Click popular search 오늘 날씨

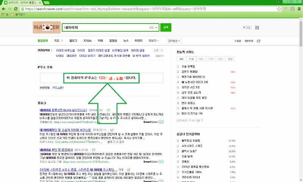[187, 156]
